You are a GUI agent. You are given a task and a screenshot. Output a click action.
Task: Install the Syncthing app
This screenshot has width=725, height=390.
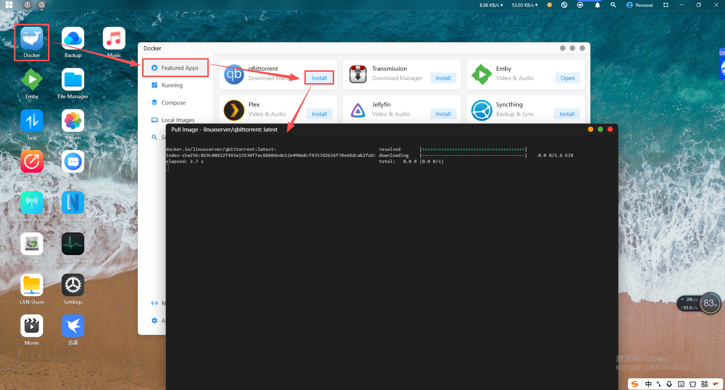click(567, 114)
